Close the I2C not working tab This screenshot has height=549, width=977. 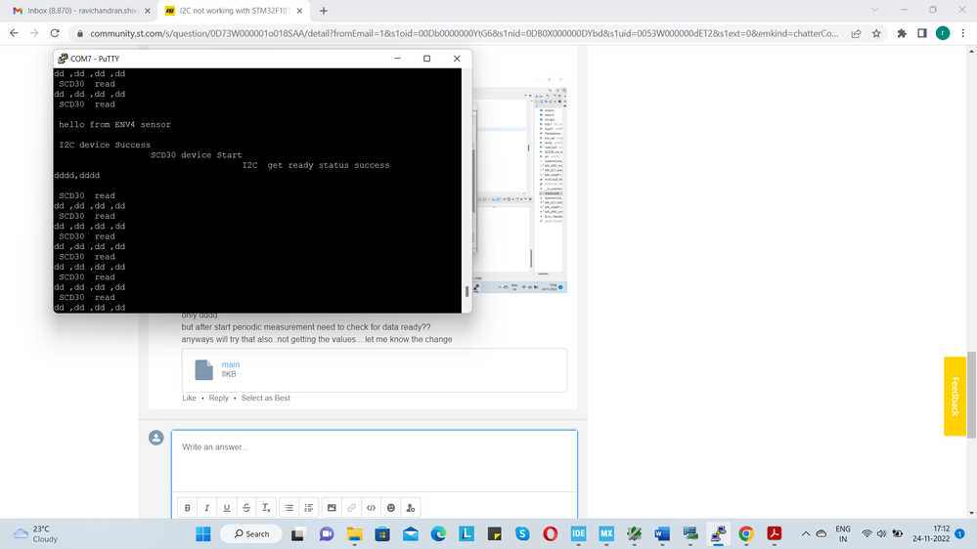(299, 11)
